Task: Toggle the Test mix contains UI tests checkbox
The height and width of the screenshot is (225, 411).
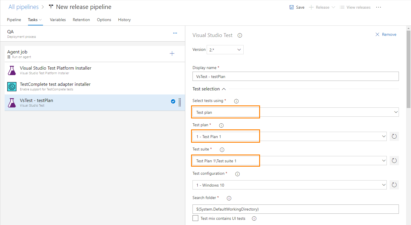Action: (x=195, y=218)
